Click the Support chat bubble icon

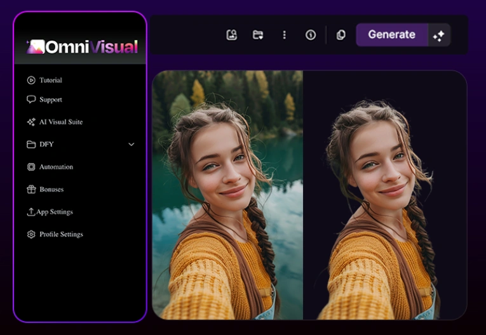coord(31,100)
